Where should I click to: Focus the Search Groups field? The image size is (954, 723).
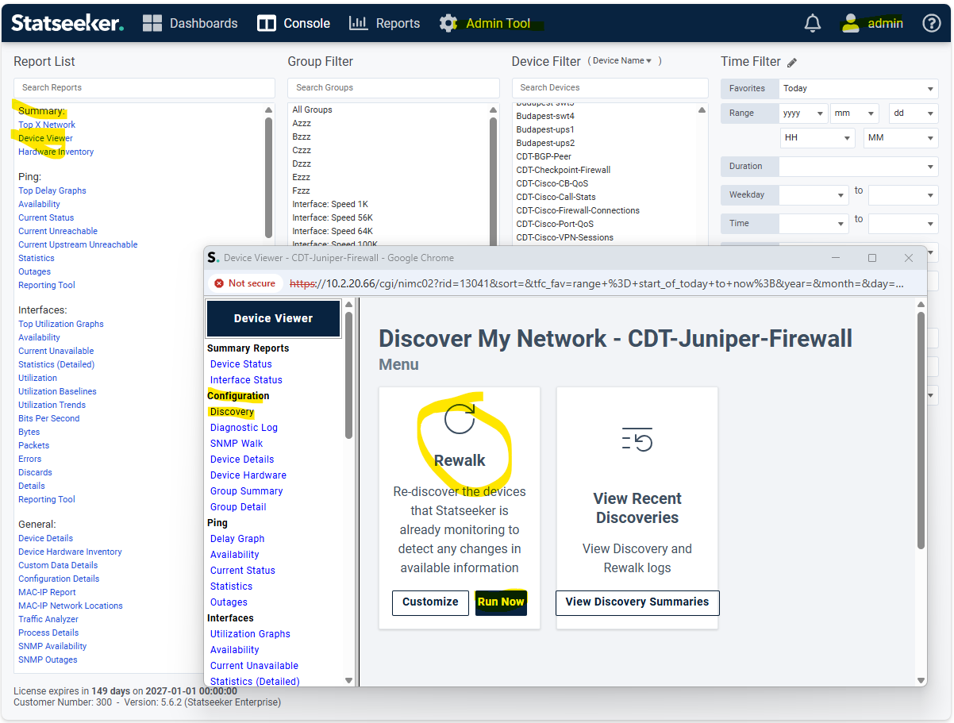click(x=394, y=88)
